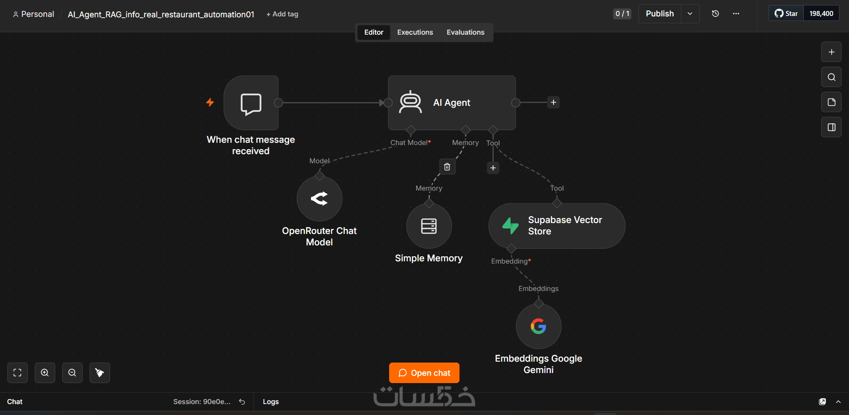
Task: Open the OpenRouter Chat Model node
Action: [x=319, y=198]
